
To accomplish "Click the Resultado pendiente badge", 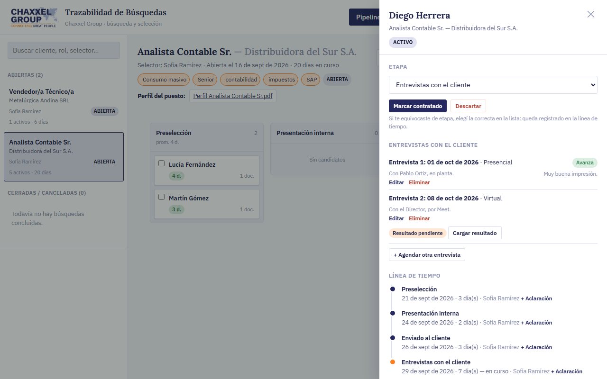I will click(417, 233).
